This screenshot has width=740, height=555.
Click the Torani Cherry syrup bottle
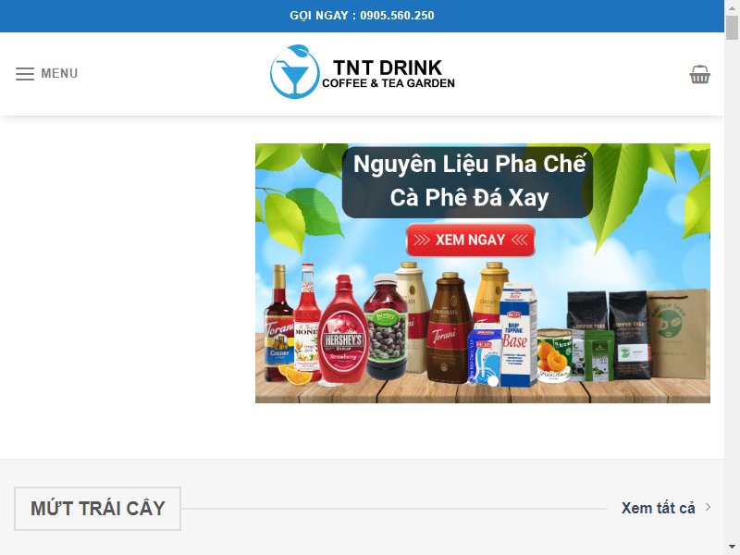pos(278,323)
